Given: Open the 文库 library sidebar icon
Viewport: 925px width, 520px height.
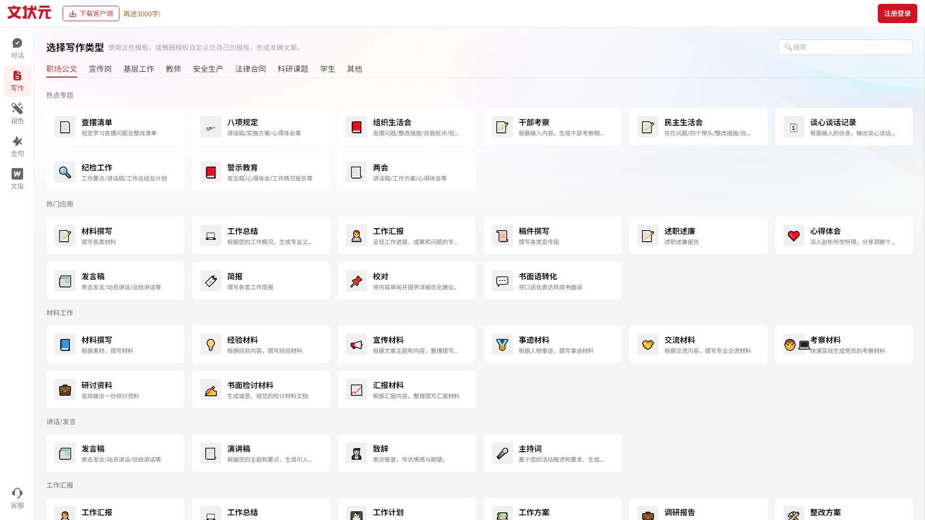Looking at the screenshot, I should [17, 179].
